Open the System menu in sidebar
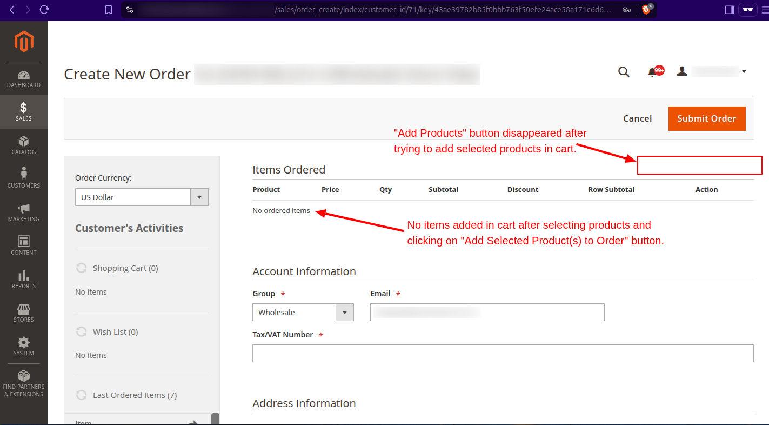Viewport: 769px width, 425px height. click(x=24, y=347)
